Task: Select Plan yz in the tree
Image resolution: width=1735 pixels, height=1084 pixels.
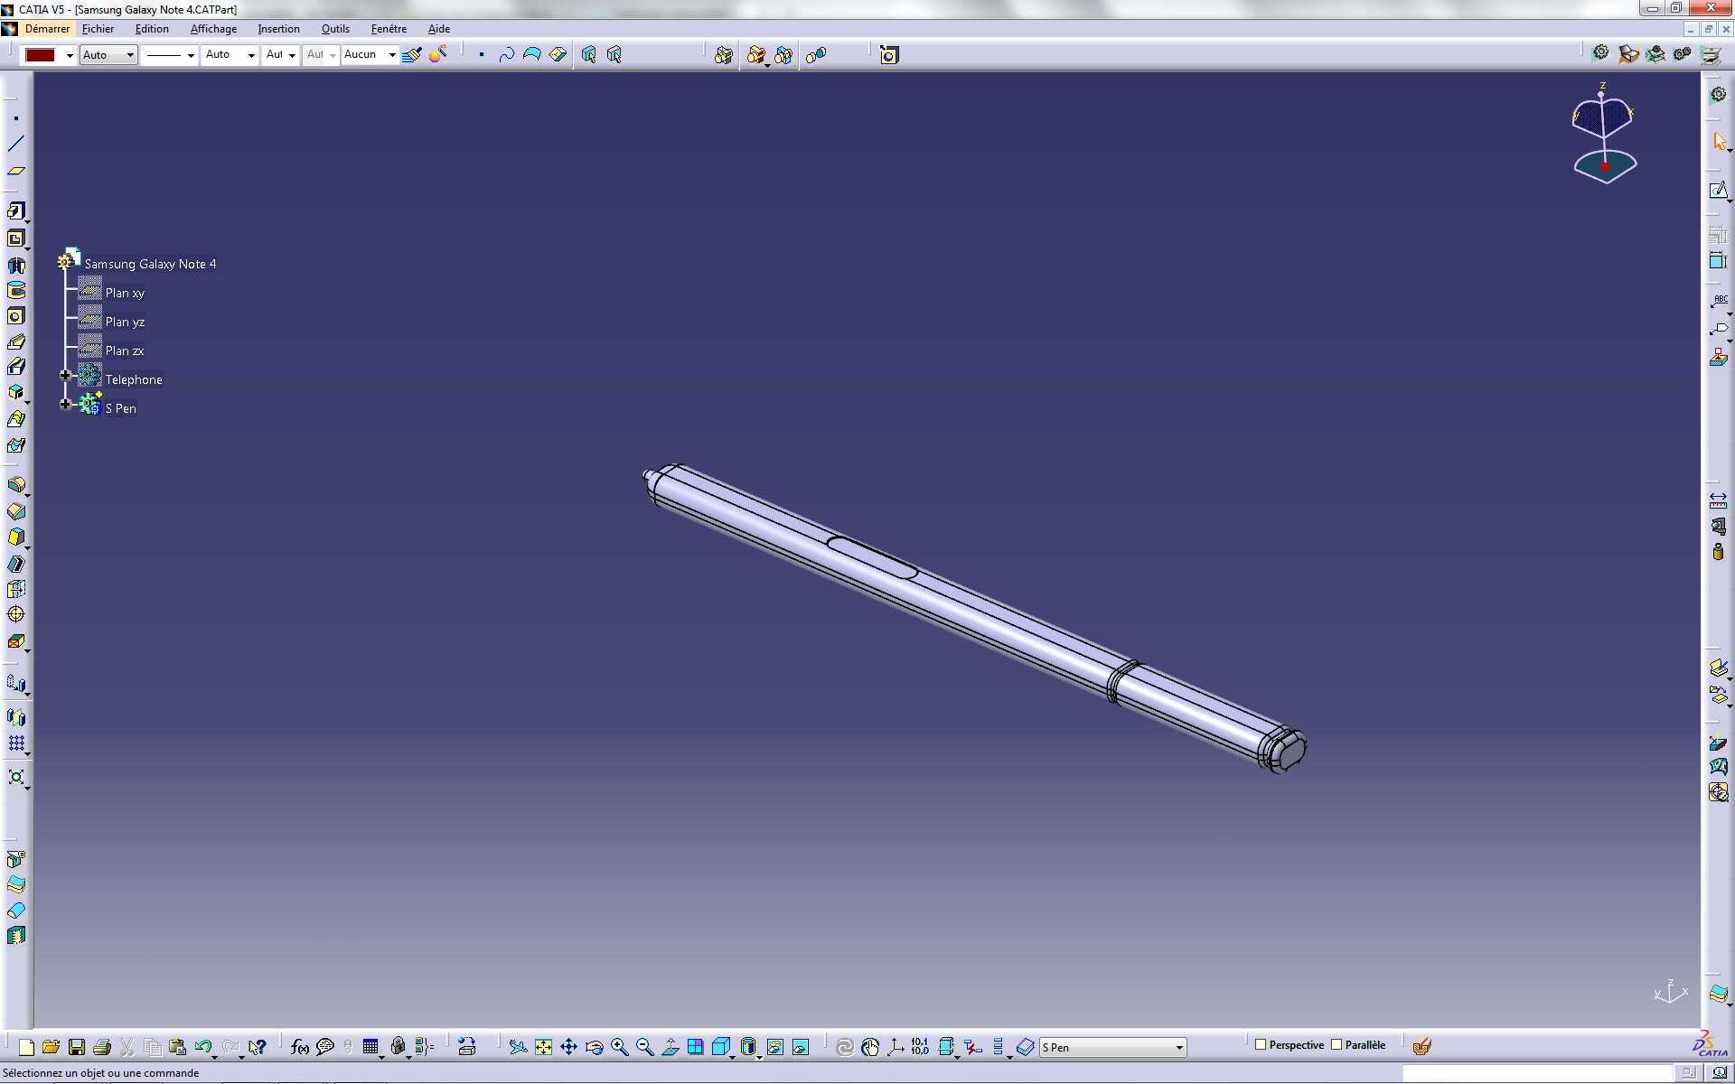Action: pyautogui.click(x=125, y=322)
